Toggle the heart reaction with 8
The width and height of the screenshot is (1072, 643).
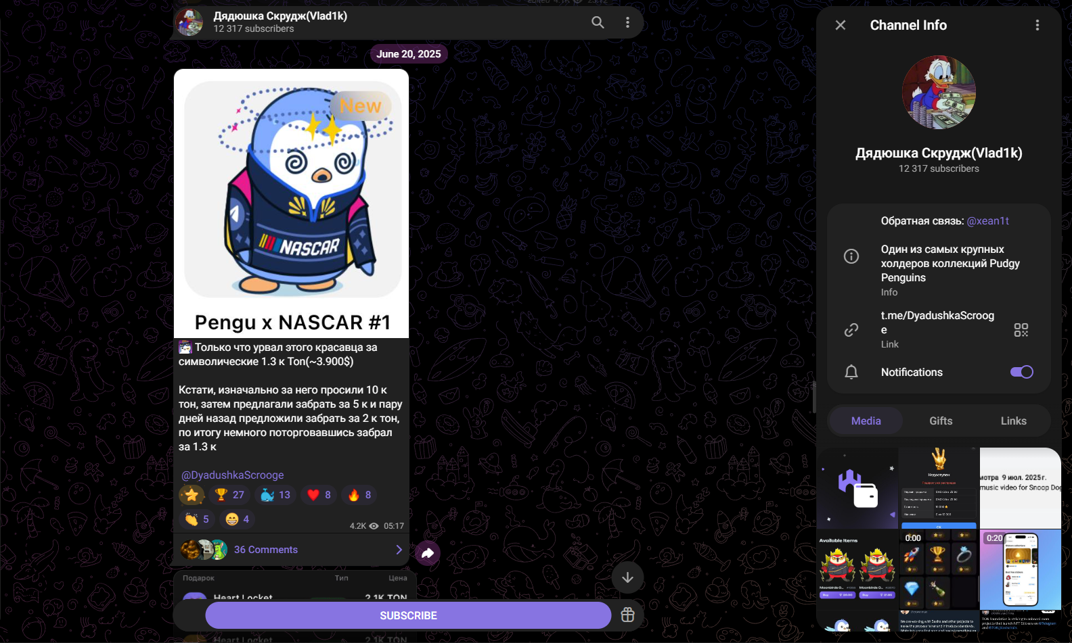point(319,495)
